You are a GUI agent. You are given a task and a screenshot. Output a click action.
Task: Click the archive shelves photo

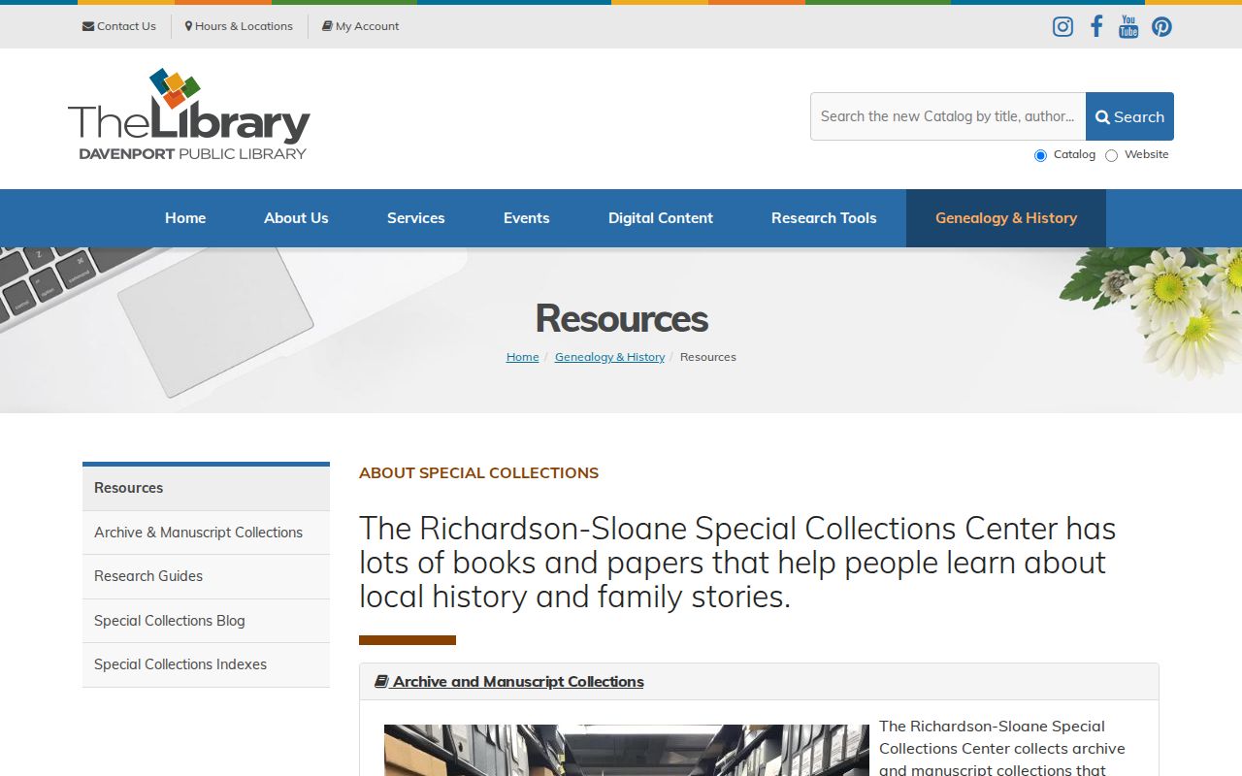pyautogui.click(x=627, y=750)
